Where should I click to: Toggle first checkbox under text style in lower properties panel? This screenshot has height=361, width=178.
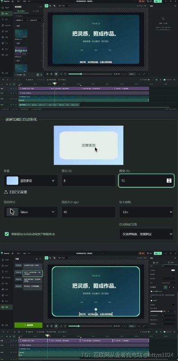[x=151, y=291]
